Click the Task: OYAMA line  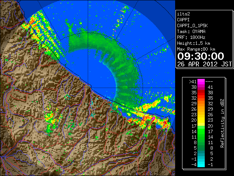(x=191, y=32)
